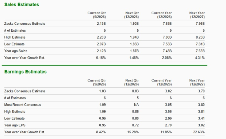Select Earnings Current Year (12/2026) column header
Screen dimensions: 226x139
pos(162,83)
